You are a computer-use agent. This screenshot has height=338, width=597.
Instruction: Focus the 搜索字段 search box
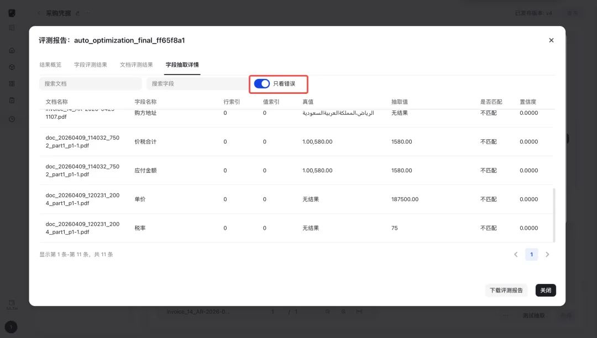tap(197, 83)
